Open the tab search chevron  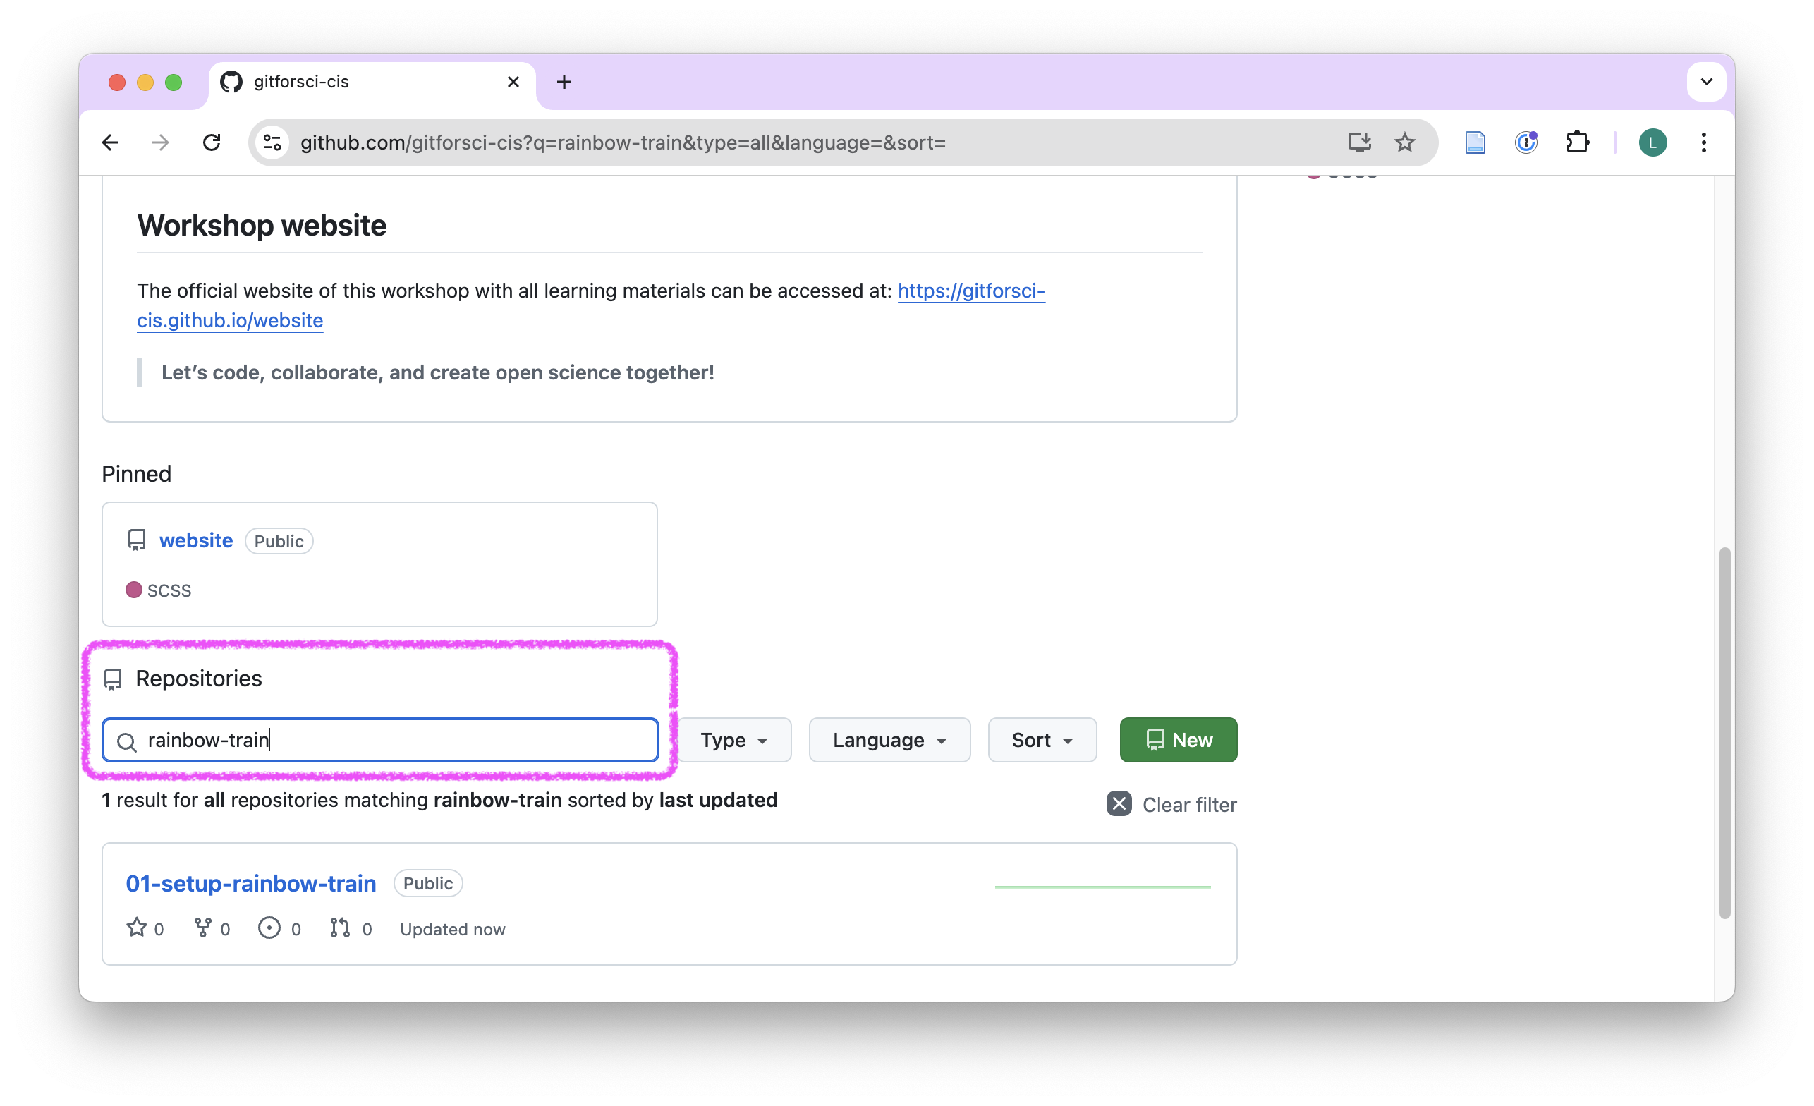[1707, 81]
